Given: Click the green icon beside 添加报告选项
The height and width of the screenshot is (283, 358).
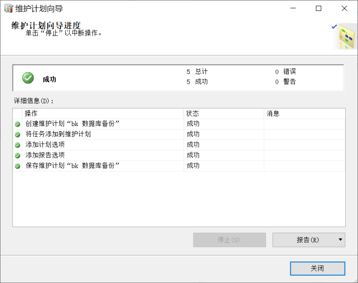Looking at the screenshot, I should click(x=18, y=155).
